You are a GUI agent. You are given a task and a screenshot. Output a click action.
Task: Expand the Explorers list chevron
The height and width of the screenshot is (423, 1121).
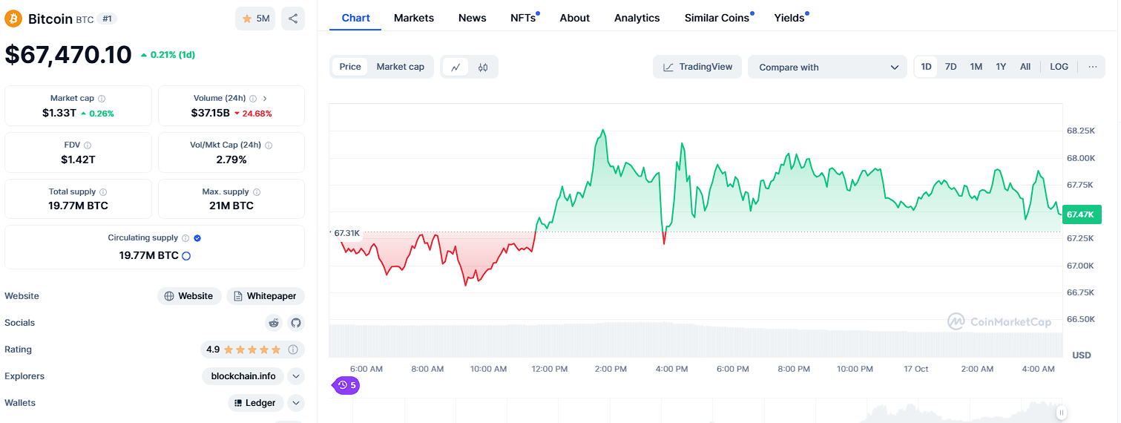296,376
